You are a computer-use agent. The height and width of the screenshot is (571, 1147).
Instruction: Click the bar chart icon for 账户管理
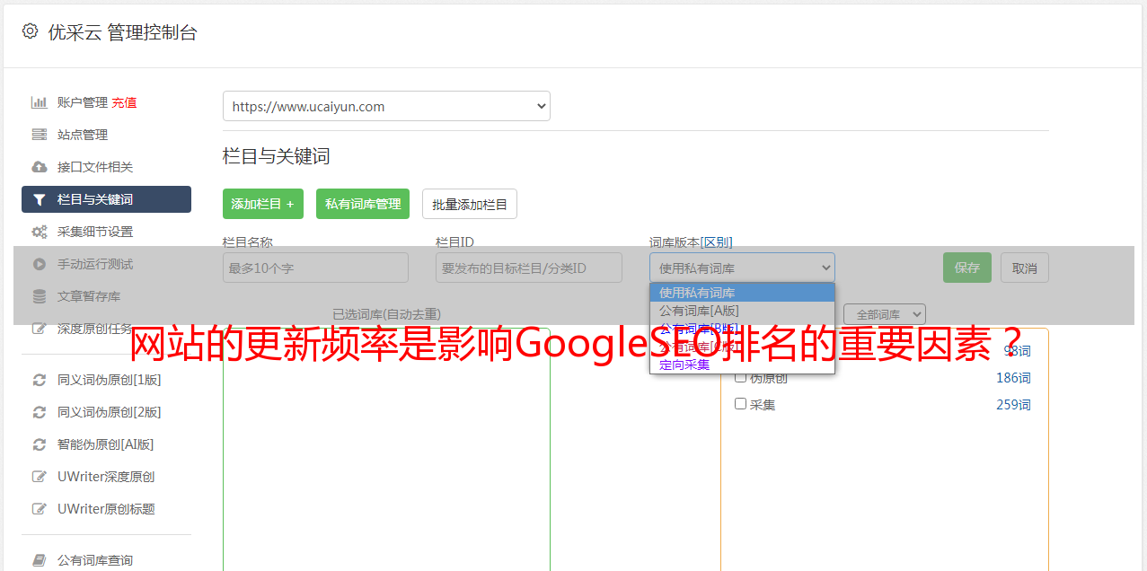(x=40, y=102)
